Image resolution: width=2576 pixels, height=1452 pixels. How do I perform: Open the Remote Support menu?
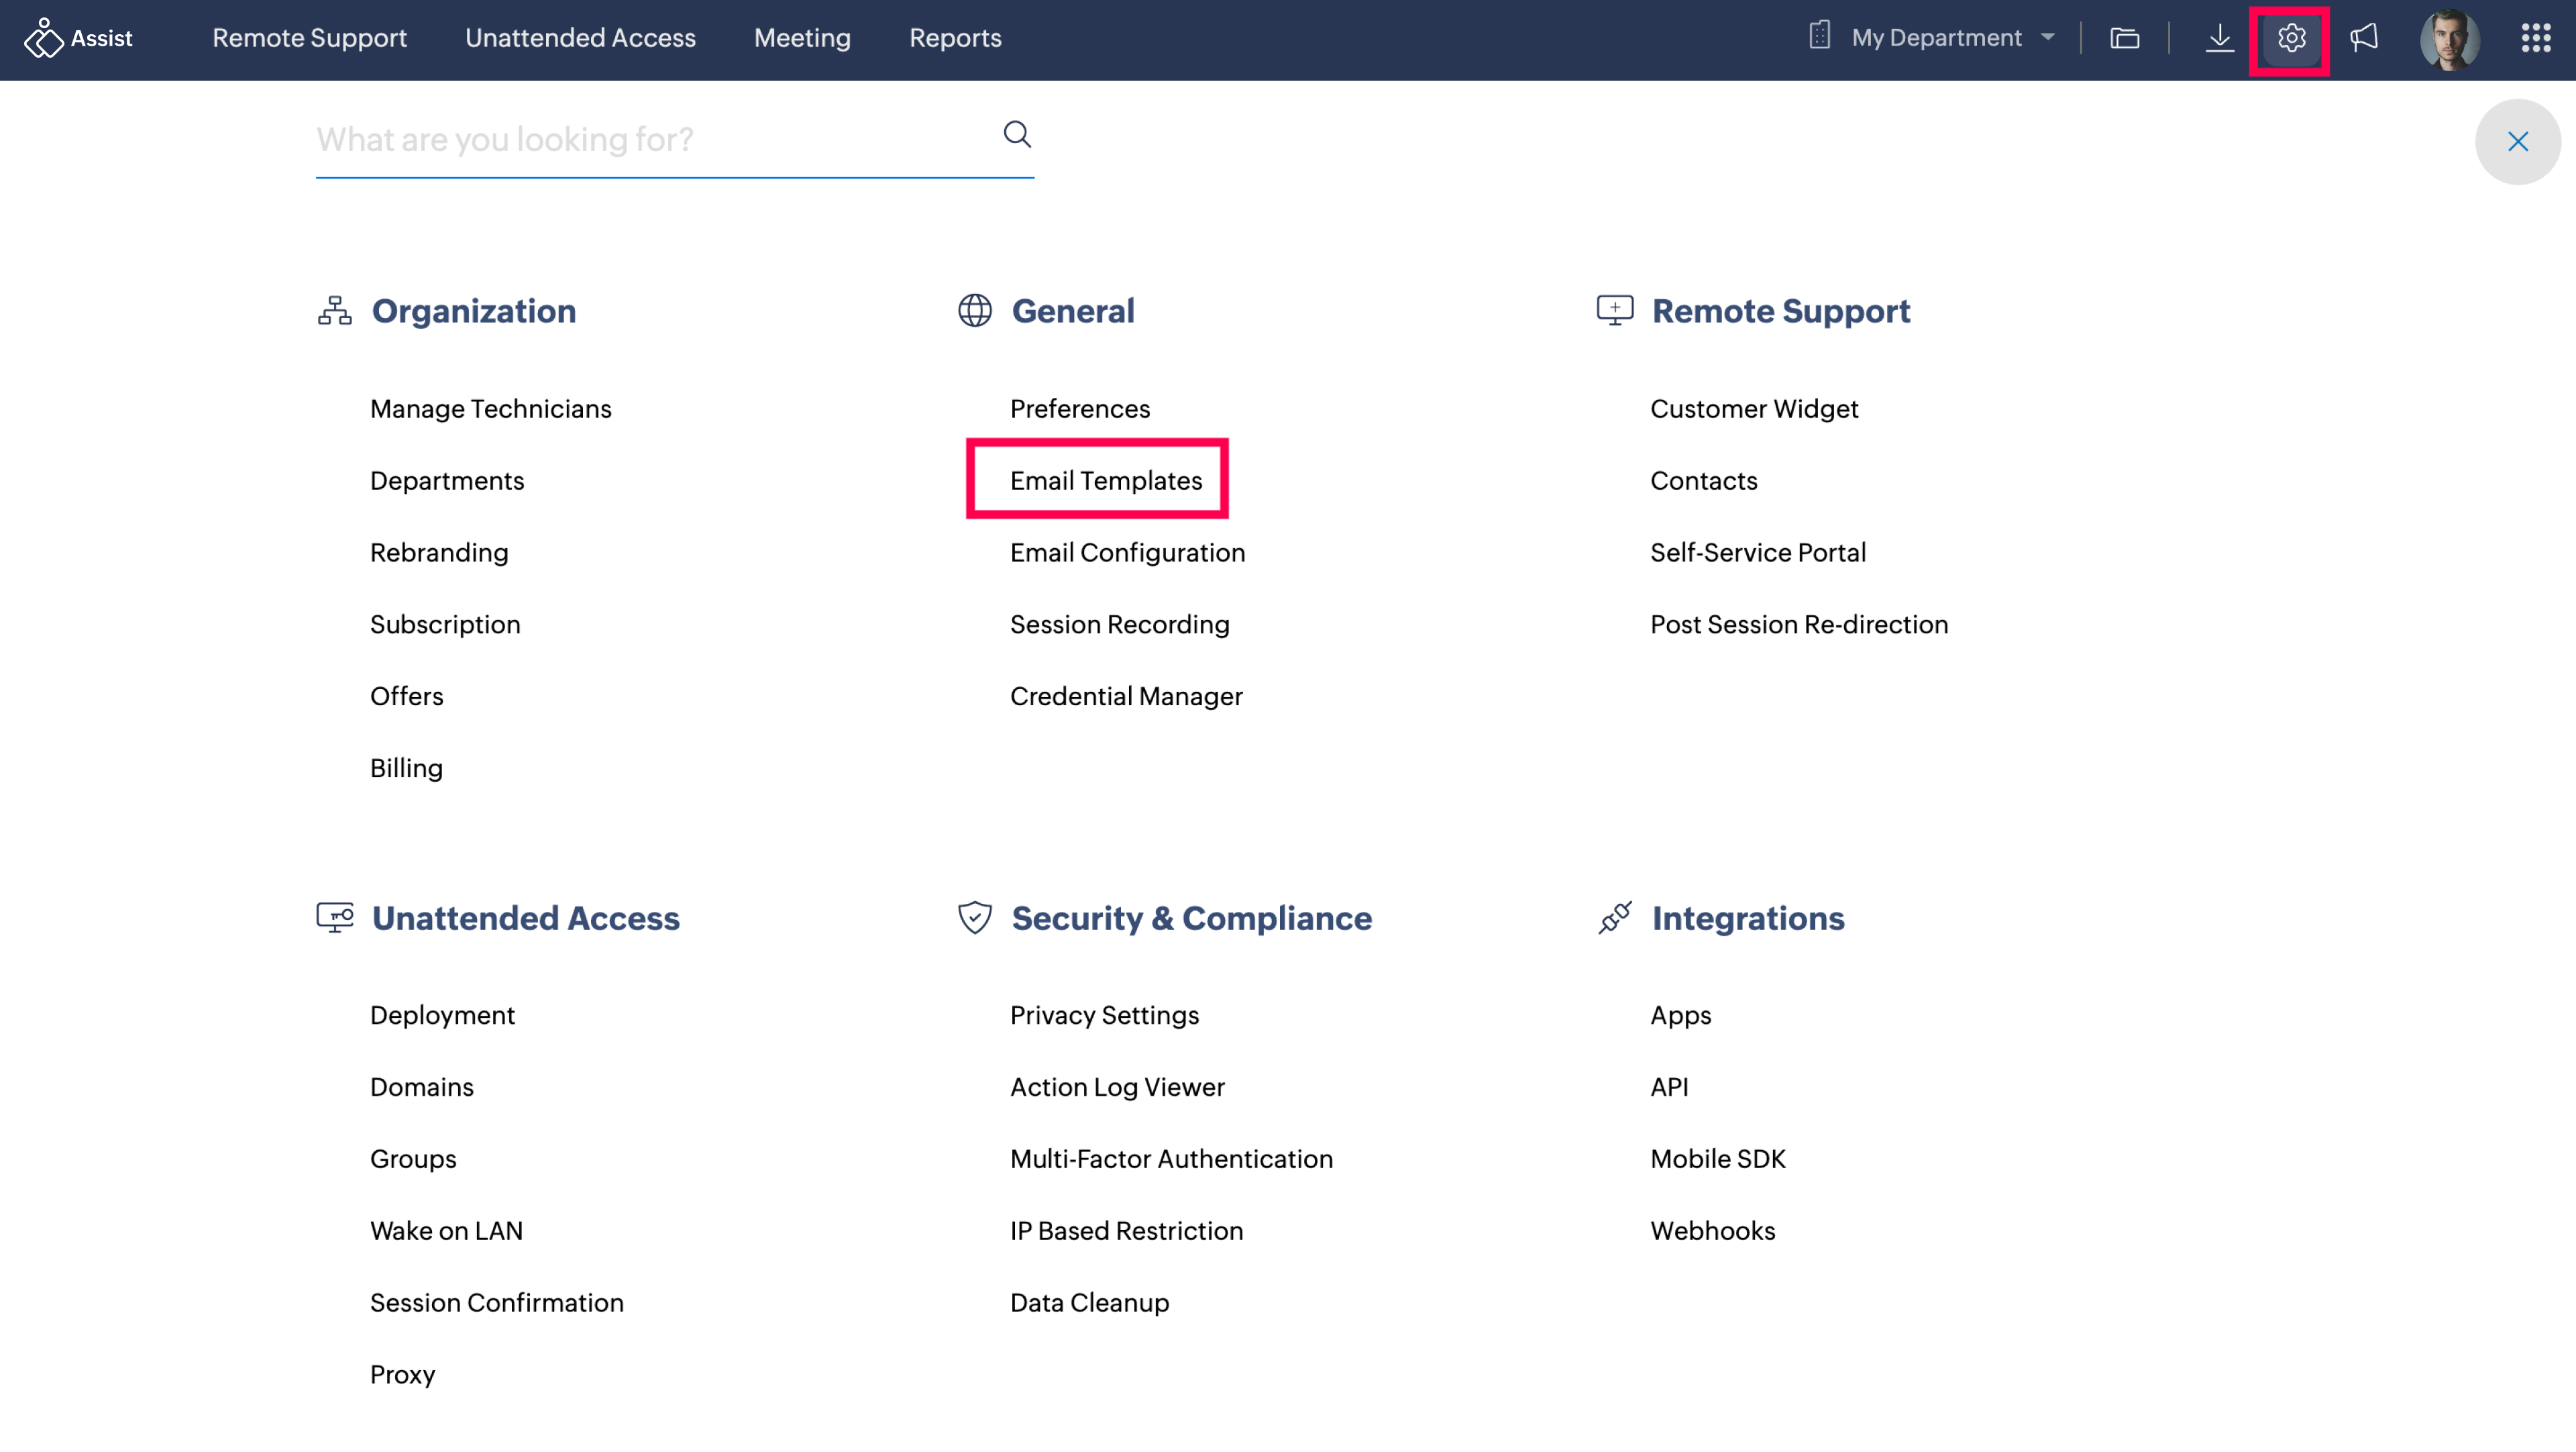(x=309, y=39)
